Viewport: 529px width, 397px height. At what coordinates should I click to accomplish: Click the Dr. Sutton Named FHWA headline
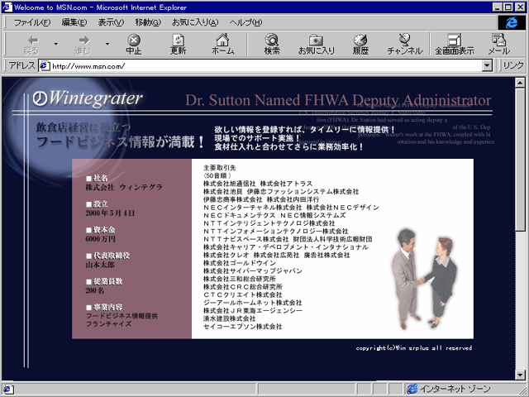[x=337, y=101]
